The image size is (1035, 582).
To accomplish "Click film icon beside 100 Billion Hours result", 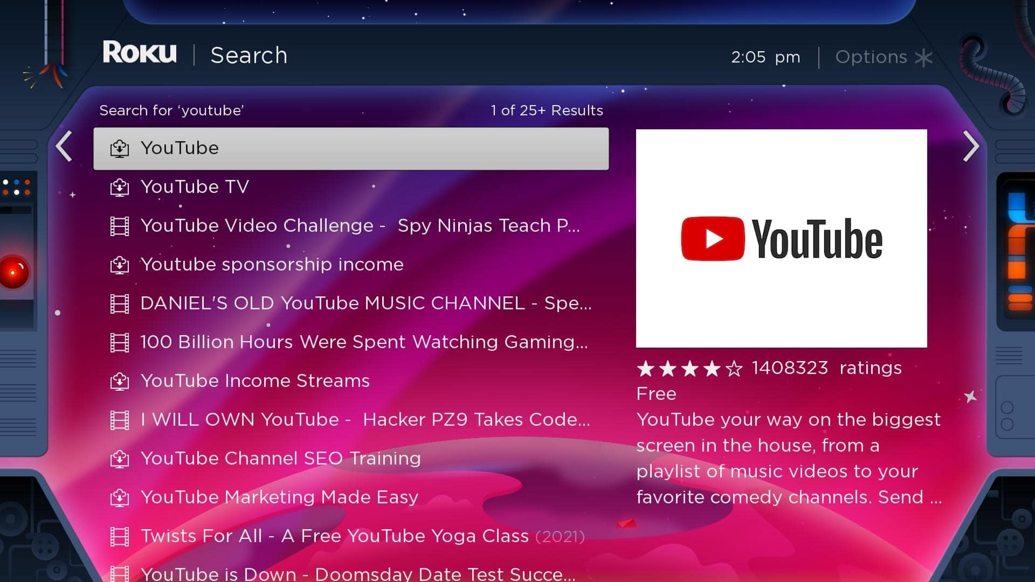I will (x=119, y=343).
